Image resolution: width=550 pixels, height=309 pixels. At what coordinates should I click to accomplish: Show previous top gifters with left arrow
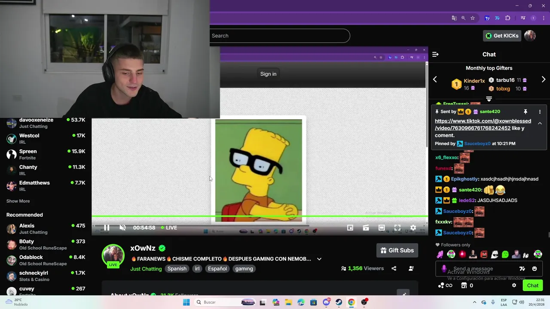coord(435,79)
